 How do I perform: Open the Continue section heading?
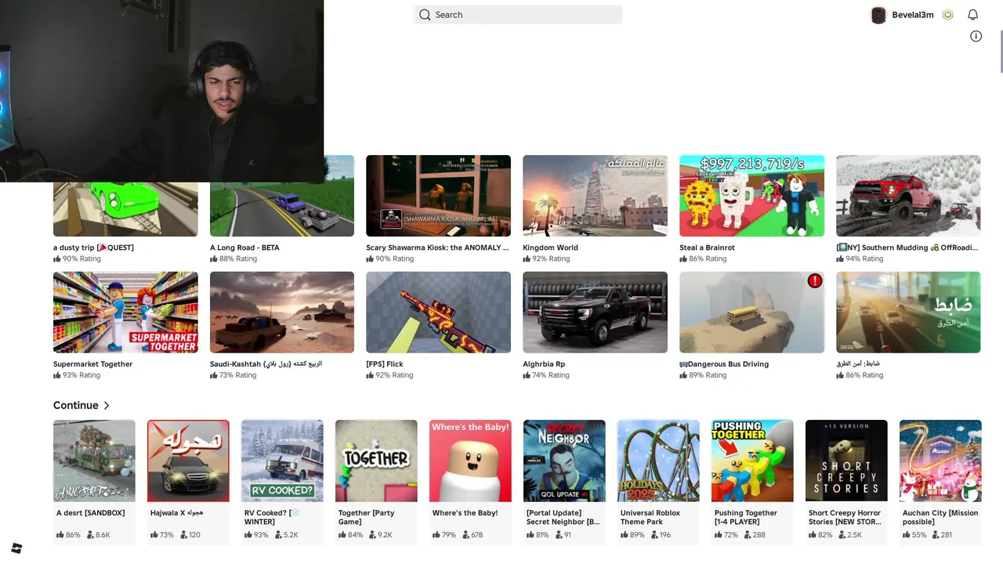pos(75,405)
